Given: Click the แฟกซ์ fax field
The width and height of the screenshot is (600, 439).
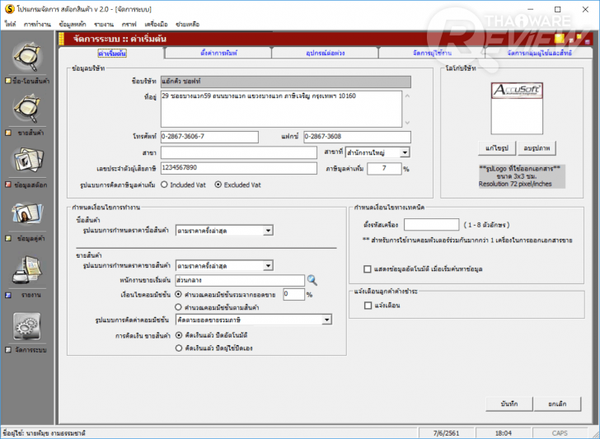Looking at the screenshot, I should (x=357, y=137).
